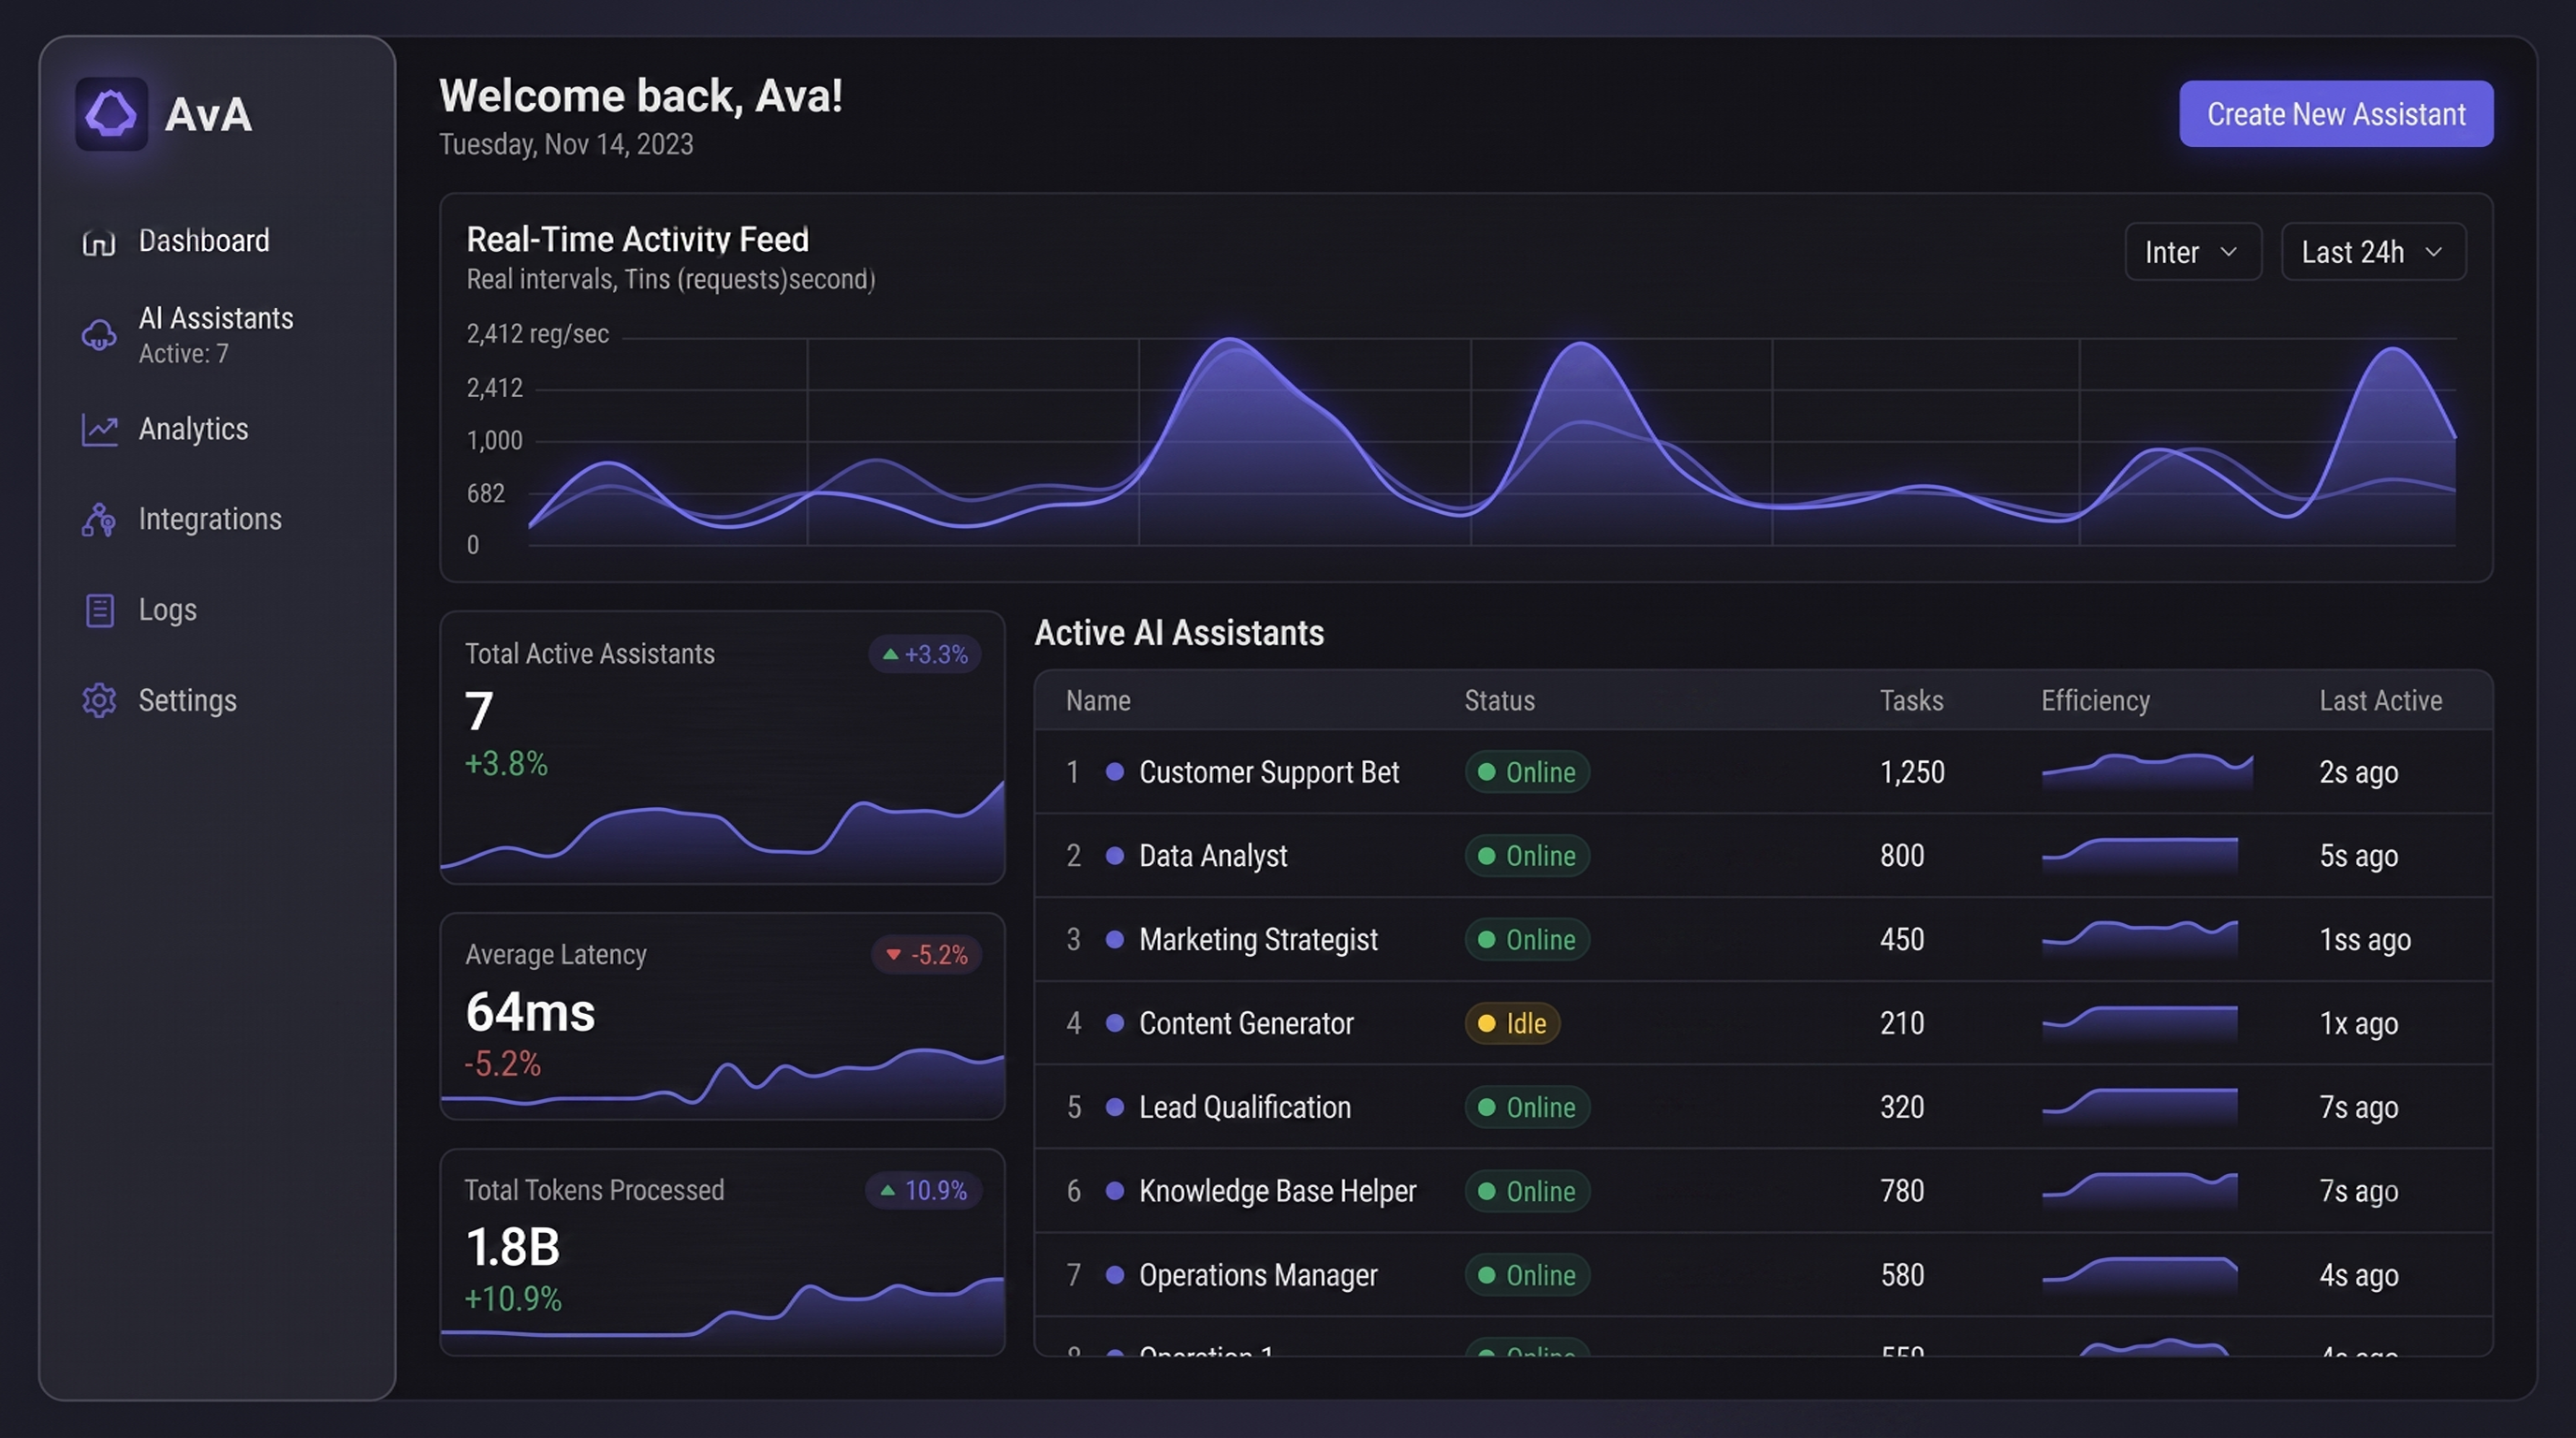Open the Total Tokens Processed 1.8B card
This screenshot has width=2576, height=1438.
click(722, 1253)
